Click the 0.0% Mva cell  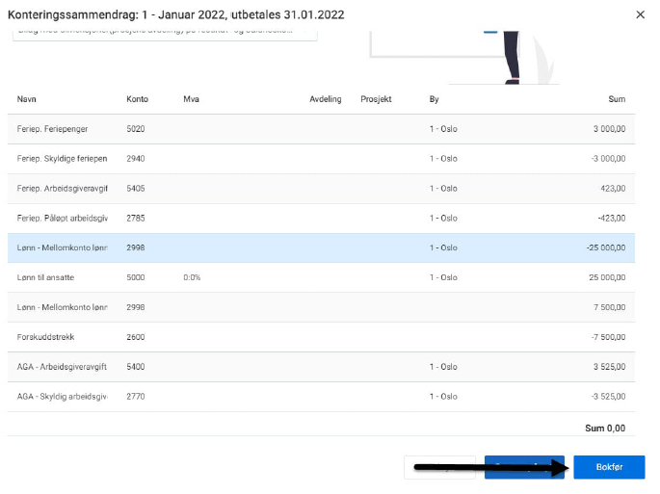coord(192,278)
